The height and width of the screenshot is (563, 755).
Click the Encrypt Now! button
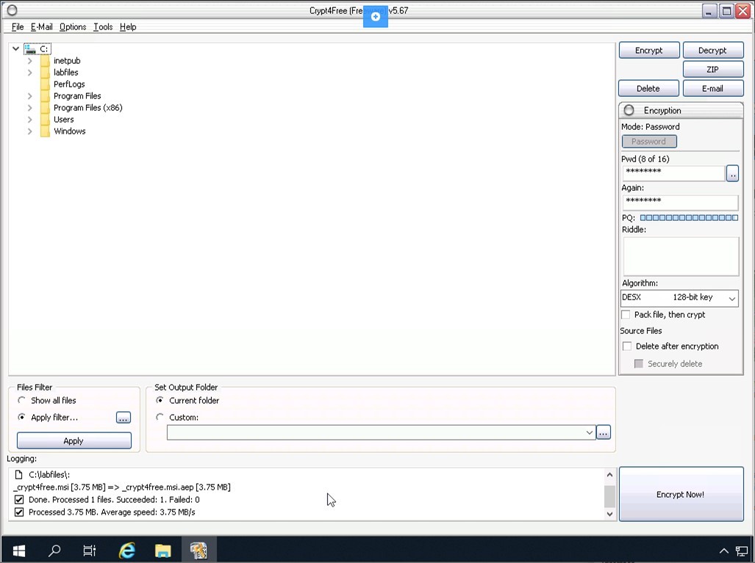[681, 495]
